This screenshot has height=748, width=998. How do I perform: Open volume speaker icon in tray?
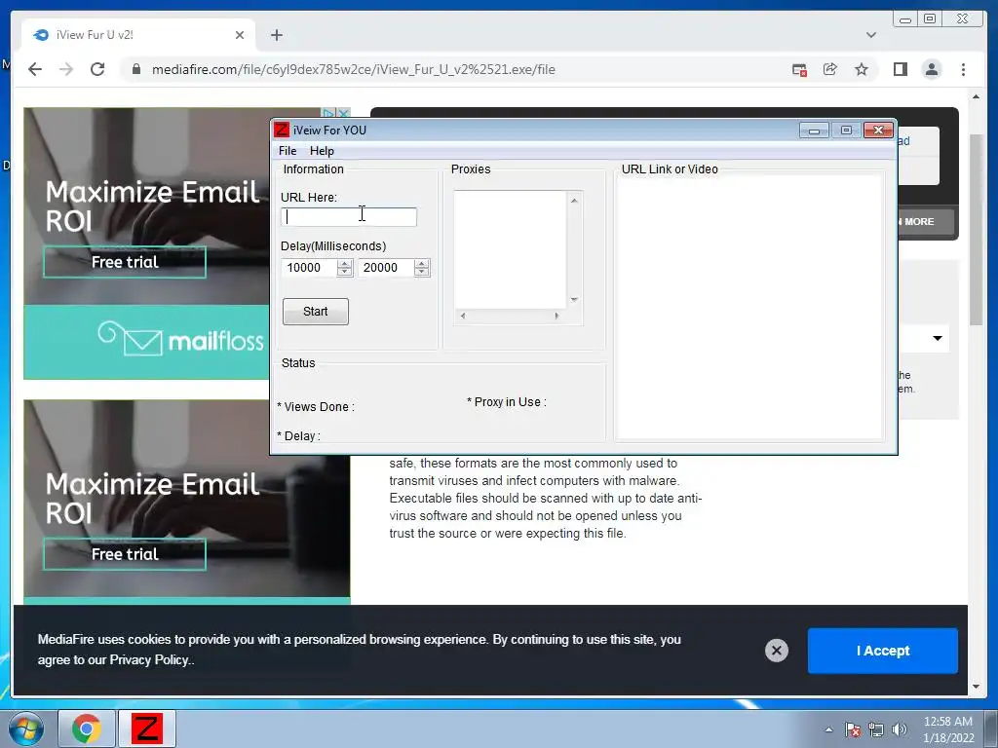900,729
